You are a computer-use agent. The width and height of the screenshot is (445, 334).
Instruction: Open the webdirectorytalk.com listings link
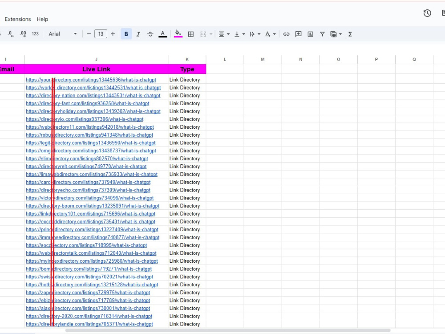[91, 253]
